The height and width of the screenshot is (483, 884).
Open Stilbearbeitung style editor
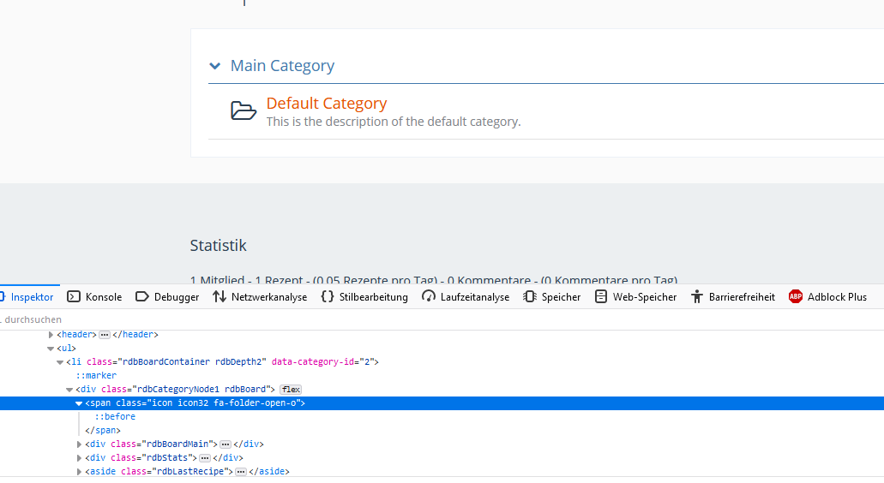[x=364, y=297]
